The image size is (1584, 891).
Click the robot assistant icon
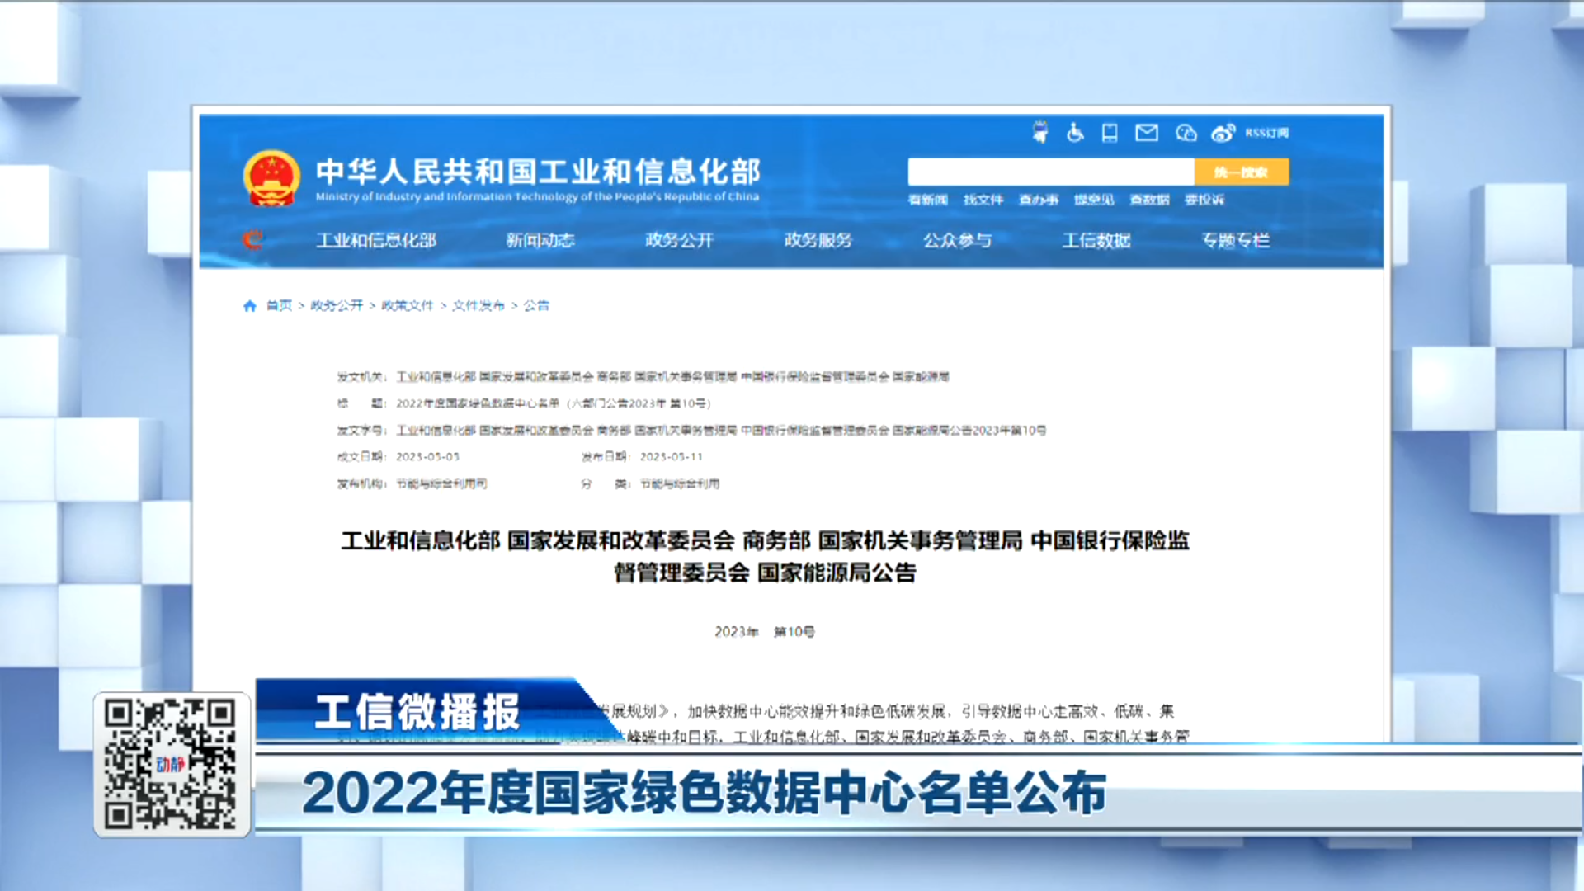click(x=1040, y=132)
